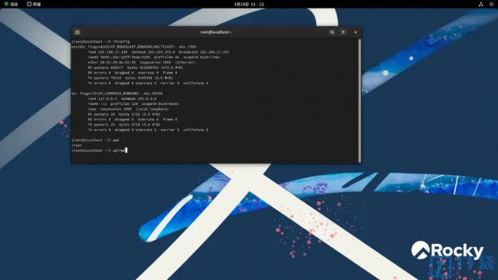The width and height of the screenshot is (498, 280).
Task: Click the 'inet 192.168.17.149' address line
Action: [159, 52]
